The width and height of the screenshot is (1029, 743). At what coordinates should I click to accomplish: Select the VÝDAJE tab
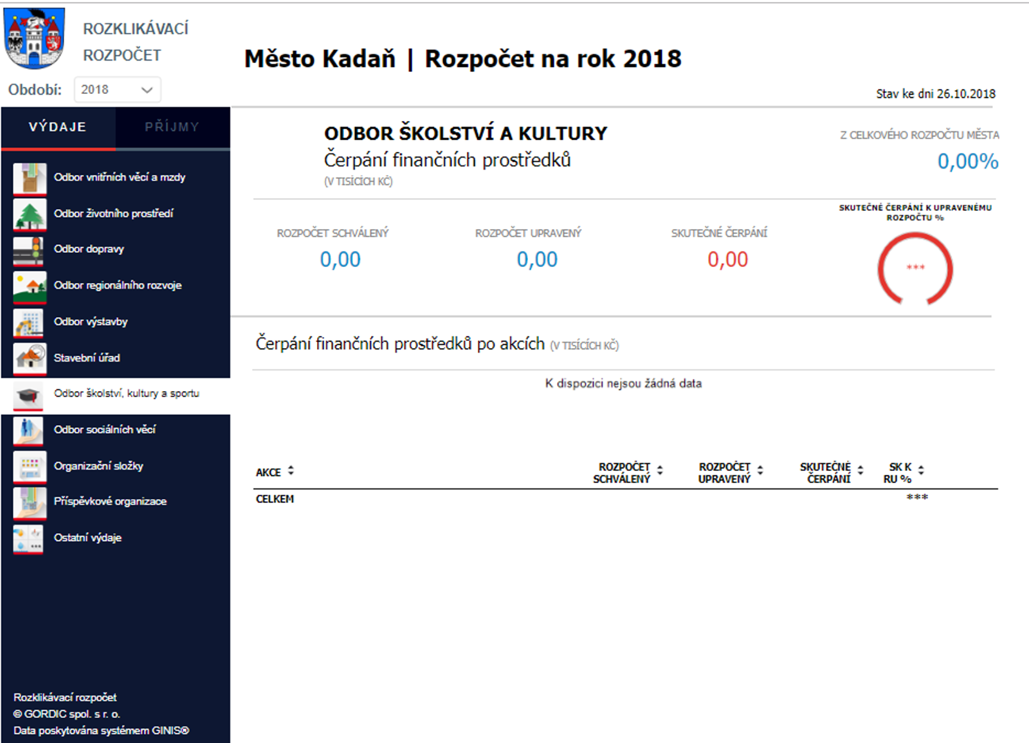click(x=58, y=127)
